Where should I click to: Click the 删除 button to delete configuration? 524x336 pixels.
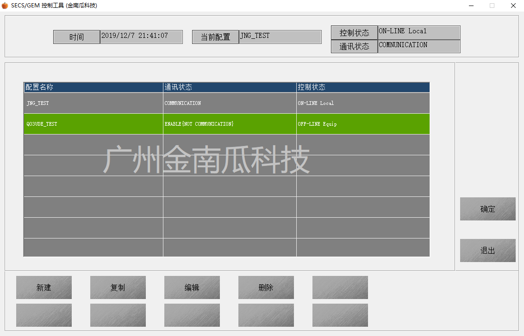pos(266,287)
